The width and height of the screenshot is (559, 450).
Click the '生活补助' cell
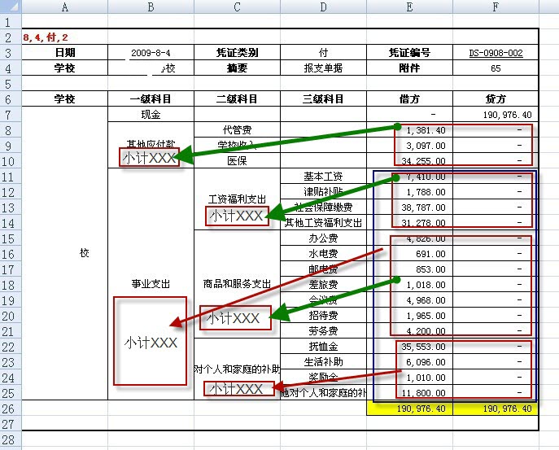[x=323, y=362]
